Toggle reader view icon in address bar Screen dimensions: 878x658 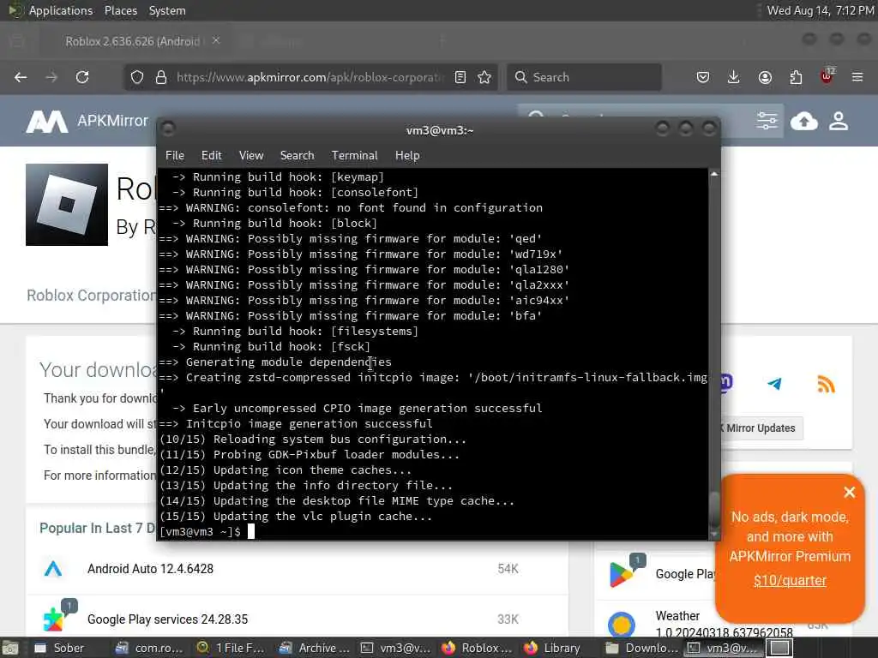click(x=460, y=77)
